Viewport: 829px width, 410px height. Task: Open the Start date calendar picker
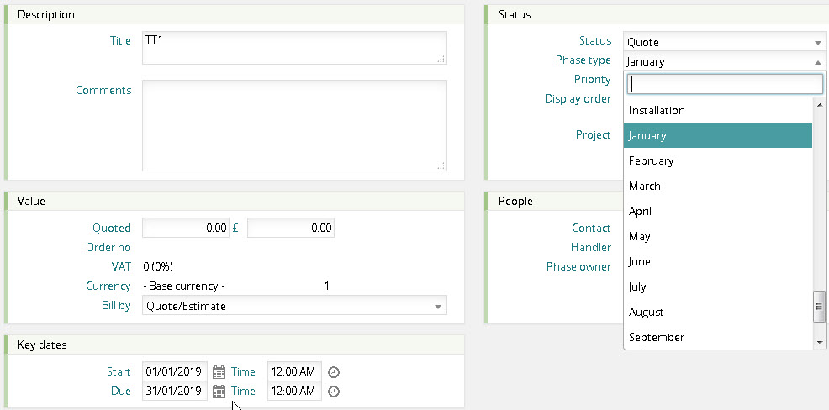click(x=219, y=371)
